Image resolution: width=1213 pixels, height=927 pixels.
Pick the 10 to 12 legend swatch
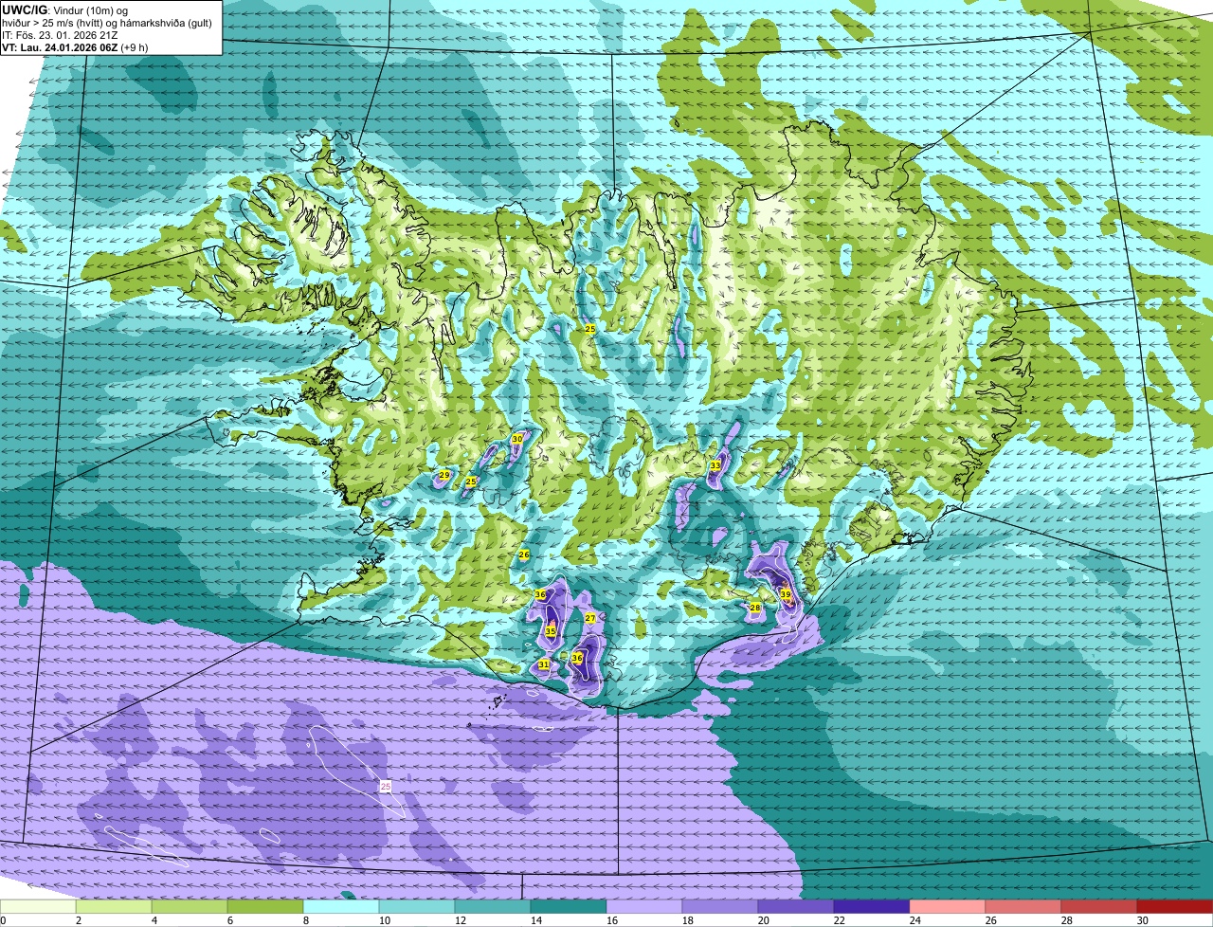point(417,907)
